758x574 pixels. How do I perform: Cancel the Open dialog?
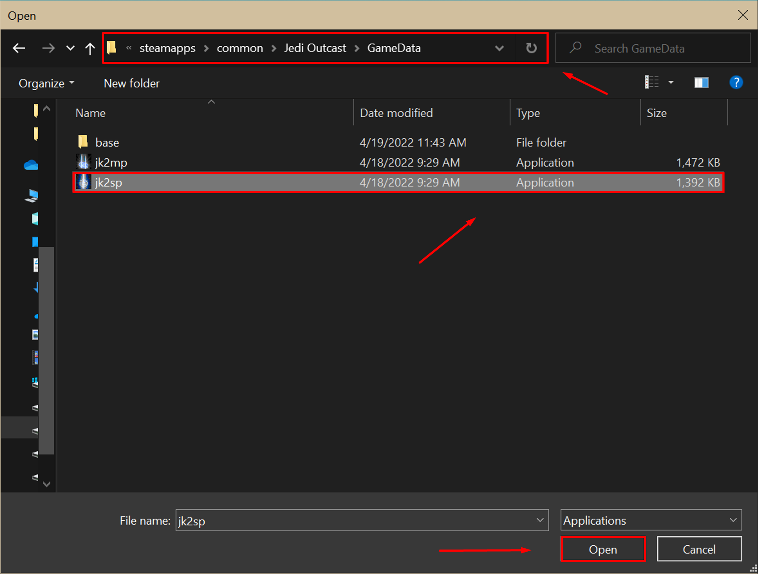(x=699, y=549)
